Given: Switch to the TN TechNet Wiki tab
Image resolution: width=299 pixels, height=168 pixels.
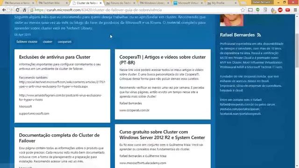Looking at the screenshot, I should click(51, 3).
